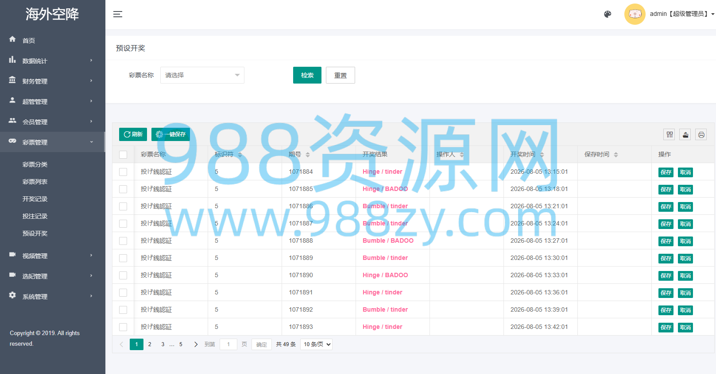Viewport: 716px width, 374px height.
Task: Go to page 2 in pagination
Action: click(x=150, y=344)
